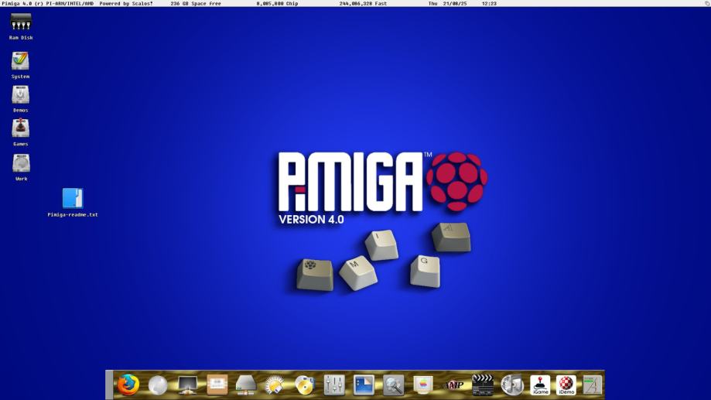The width and height of the screenshot is (711, 400).
Task: Launch the gold CD disc dock icon
Action: (305, 385)
